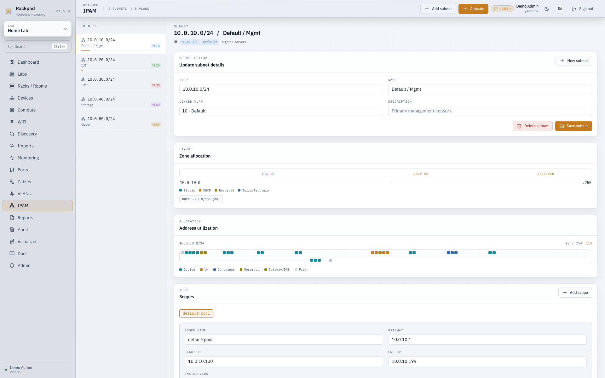This screenshot has height=378, width=605.
Task: Click the Add scope button
Action: click(x=575, y=293)
